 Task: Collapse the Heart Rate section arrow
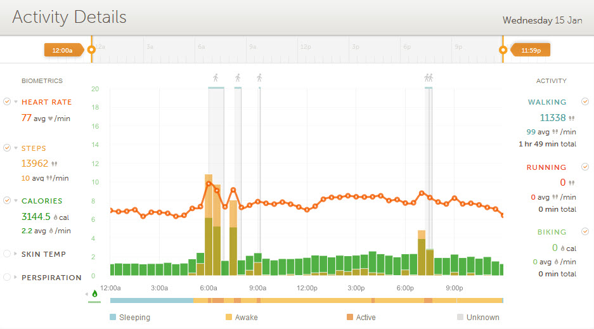(x=16, y=102)
